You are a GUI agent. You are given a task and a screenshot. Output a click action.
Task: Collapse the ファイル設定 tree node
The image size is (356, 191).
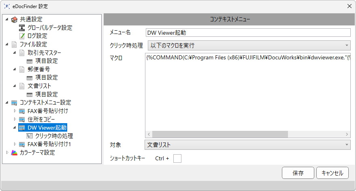tap(7, 44)
